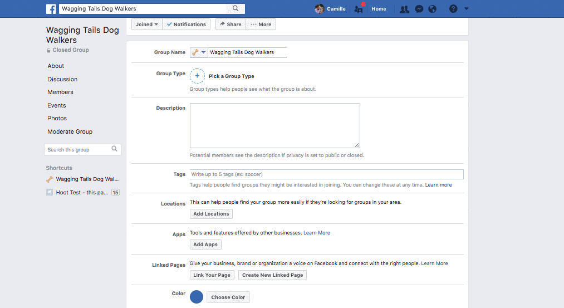Click the bone icon next to Wagging Tails shortcut

pos(50,179)
